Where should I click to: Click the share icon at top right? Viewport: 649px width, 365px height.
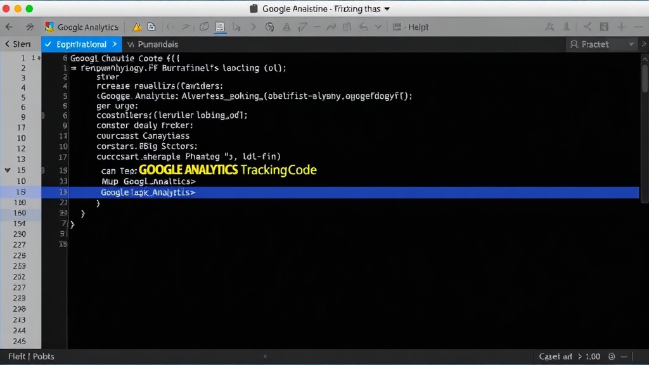coord(588,27)
